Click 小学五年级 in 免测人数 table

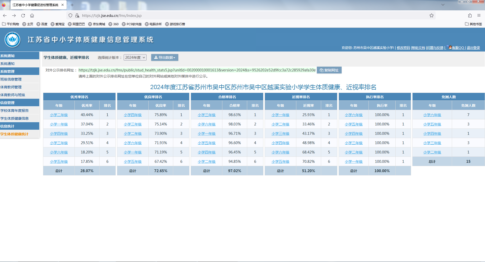pyautogui.click(x=432, y=124)
